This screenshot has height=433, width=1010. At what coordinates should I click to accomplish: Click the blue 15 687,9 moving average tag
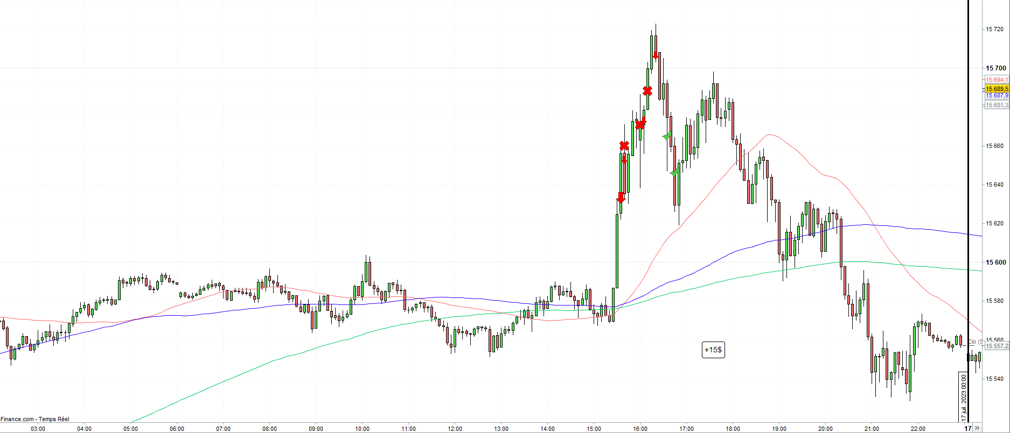[x=997, y=96]
